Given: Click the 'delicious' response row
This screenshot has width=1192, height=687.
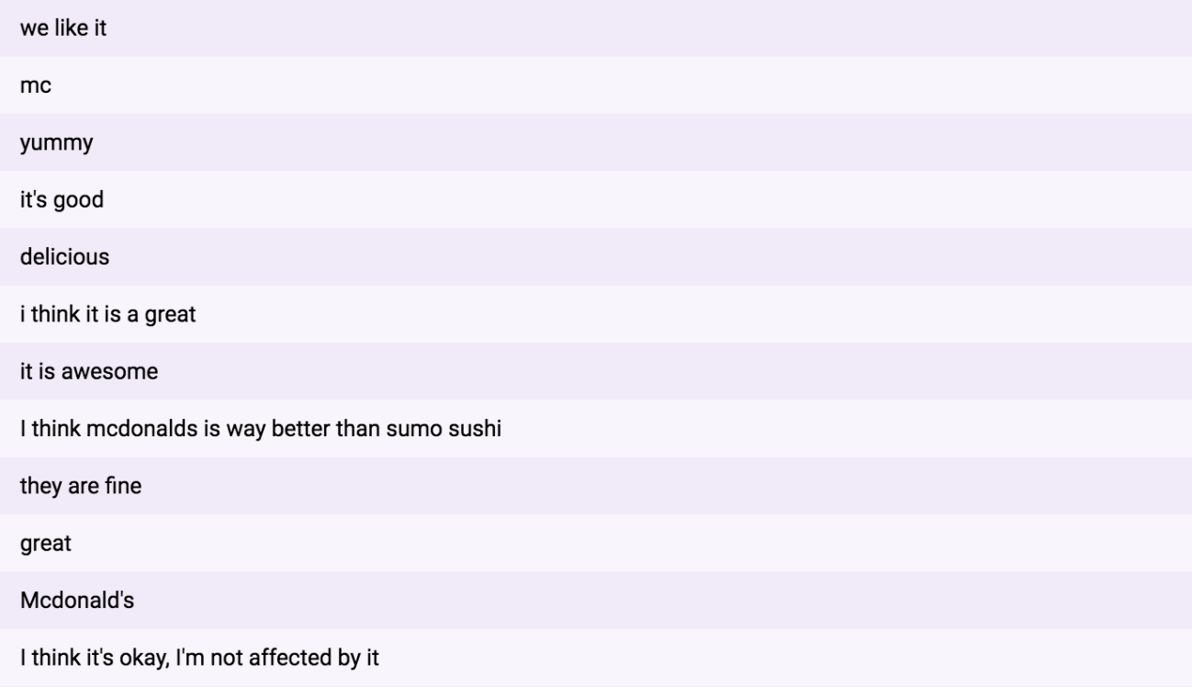Looking at the screenshot, I should 64,257.
